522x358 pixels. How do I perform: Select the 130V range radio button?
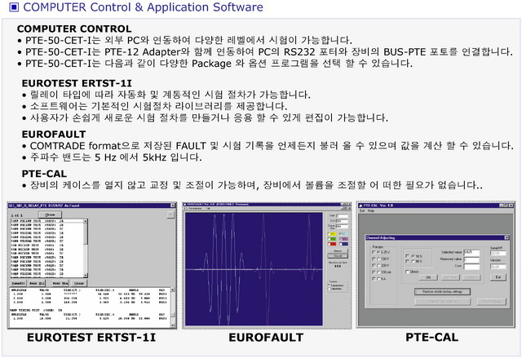coord(378,259)
